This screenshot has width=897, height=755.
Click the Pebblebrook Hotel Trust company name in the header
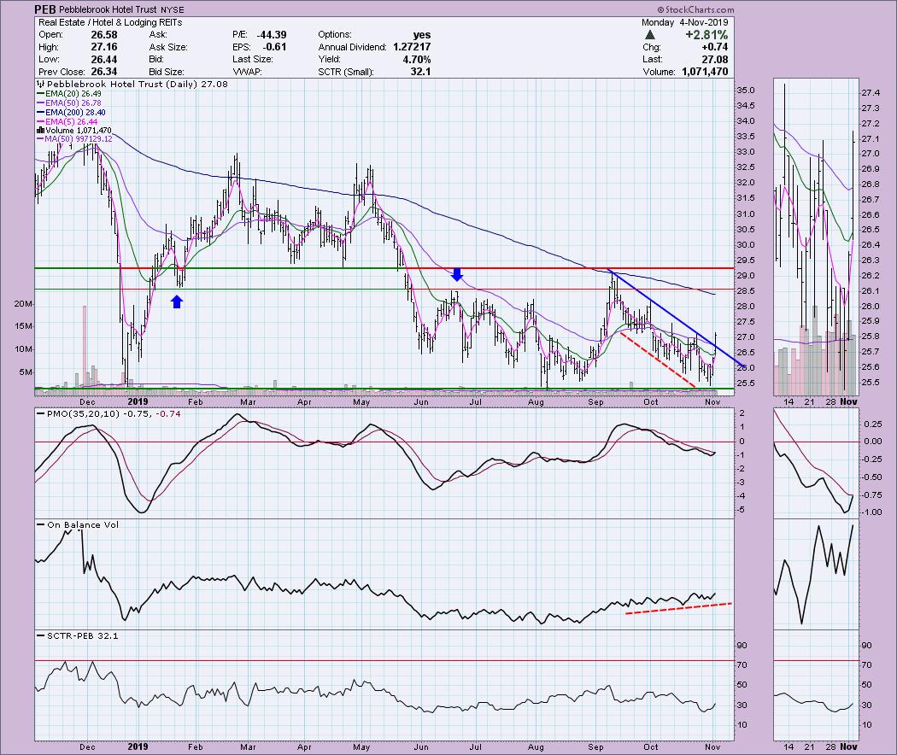(x=108, y=9)
